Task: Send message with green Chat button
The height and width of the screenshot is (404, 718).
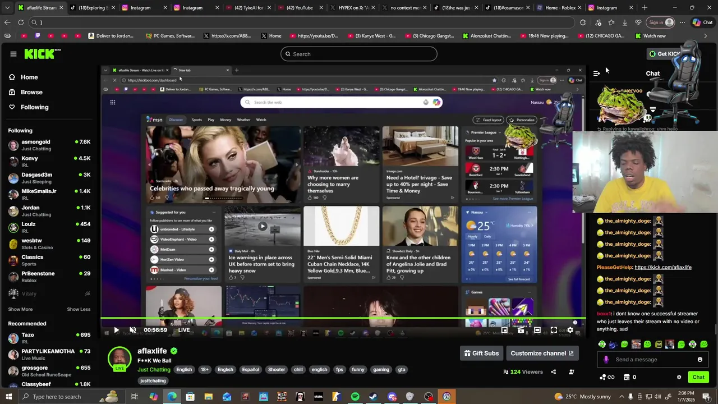Action: 698,377
